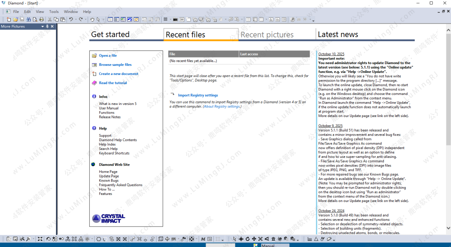Expand the Redo history dropdown arrow
The width and height of the screenshot is (451, 247).
pos(86,20)
